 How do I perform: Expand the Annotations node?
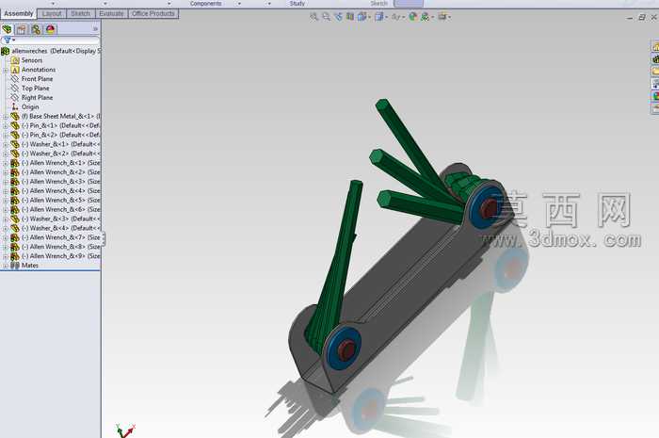(x=6, y=70)
